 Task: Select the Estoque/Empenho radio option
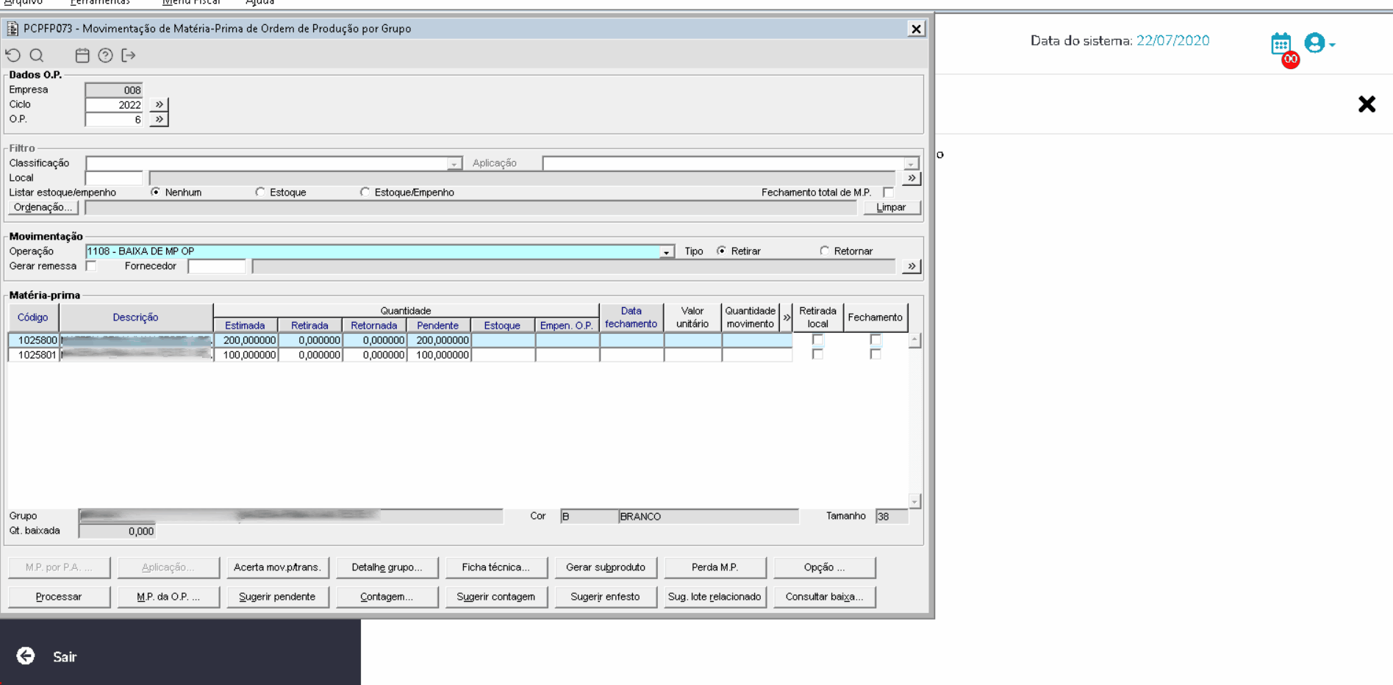365,192
